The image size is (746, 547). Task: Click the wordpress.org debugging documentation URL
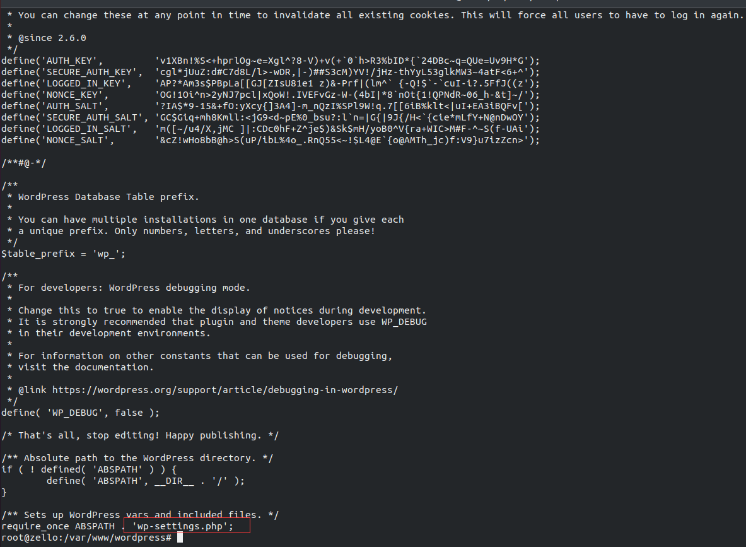(225, 390)
